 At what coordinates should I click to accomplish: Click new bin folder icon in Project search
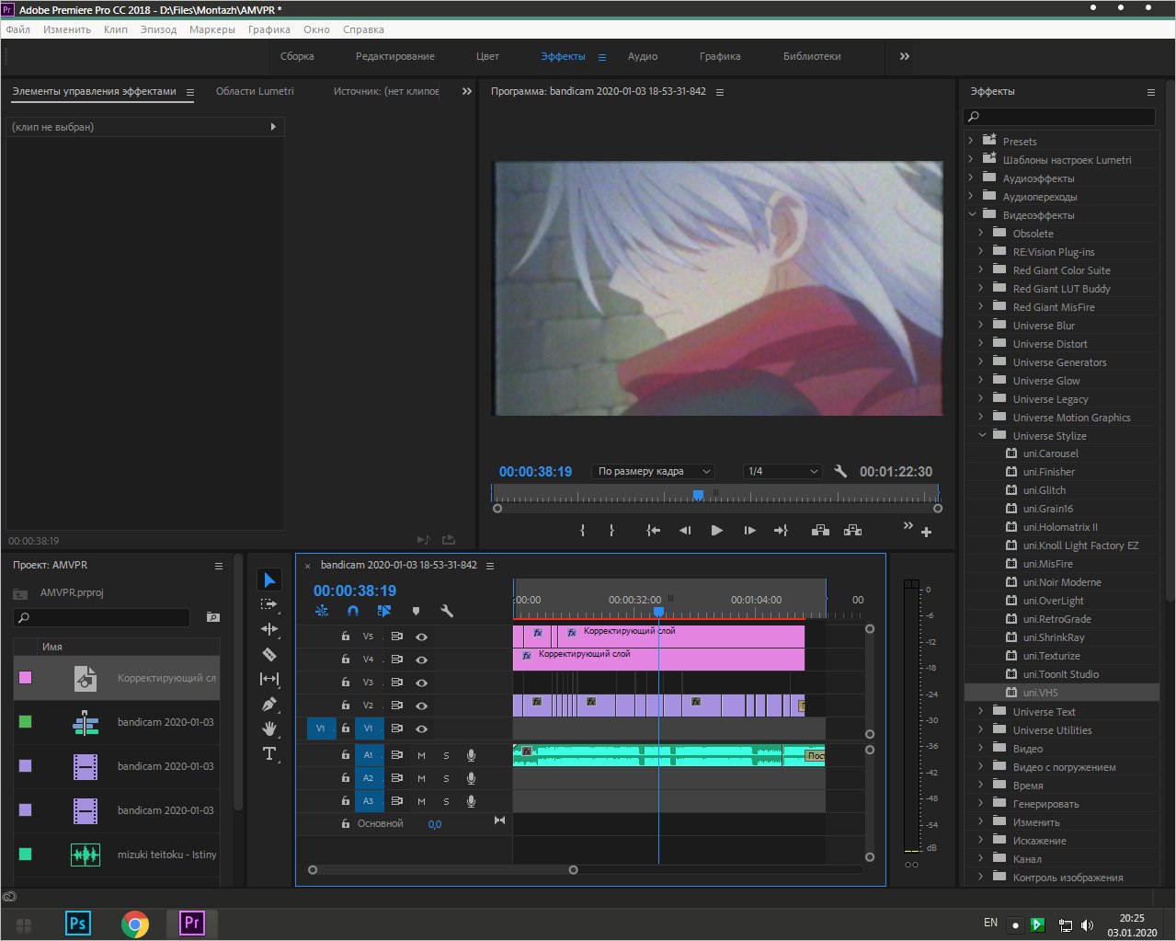(213, 617)
